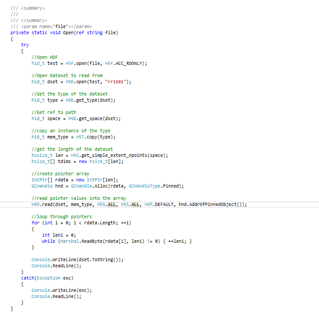Click the '//Get ref to path' comment
Screen dimensions: 319x312
(54, 112)
